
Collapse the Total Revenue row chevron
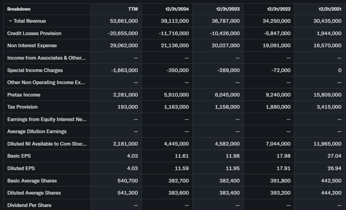pyautogui.click(x=10, y=21)
